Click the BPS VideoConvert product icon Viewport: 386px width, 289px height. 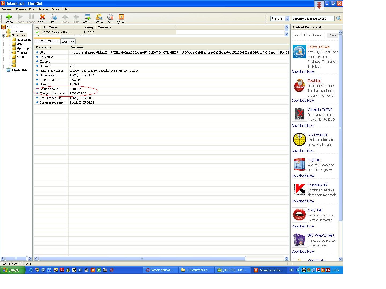coord(299,240)
